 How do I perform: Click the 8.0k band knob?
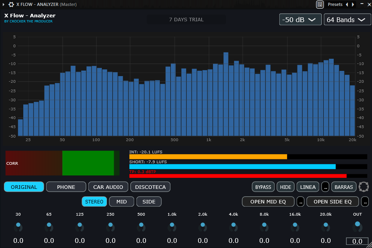[264, 227]
